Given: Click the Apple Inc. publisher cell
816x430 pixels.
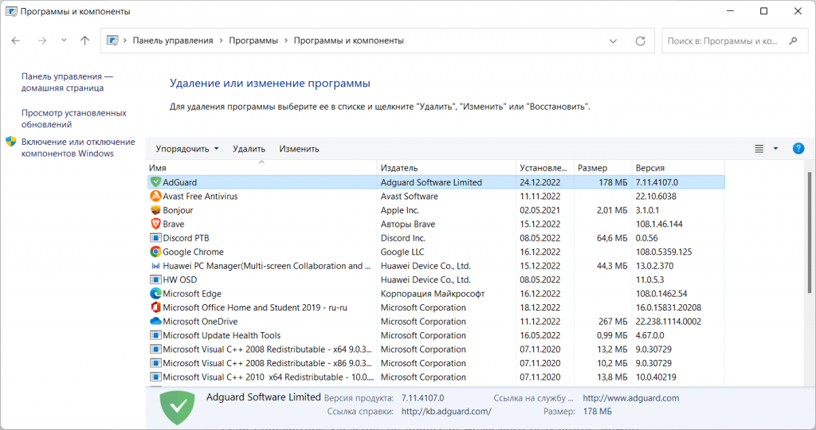Looking at the screenshot, I should coord(400,210).
